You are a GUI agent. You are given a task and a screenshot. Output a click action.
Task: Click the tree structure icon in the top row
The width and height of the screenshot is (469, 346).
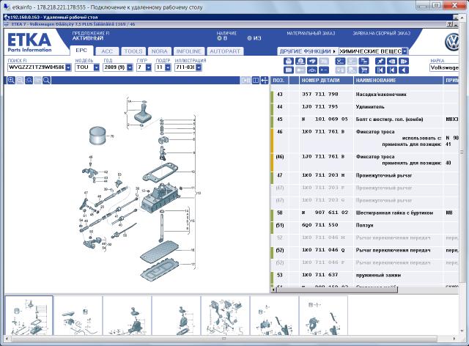click(363, 62)
